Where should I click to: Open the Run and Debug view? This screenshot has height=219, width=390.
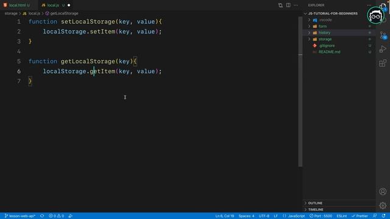click(383, 49)
